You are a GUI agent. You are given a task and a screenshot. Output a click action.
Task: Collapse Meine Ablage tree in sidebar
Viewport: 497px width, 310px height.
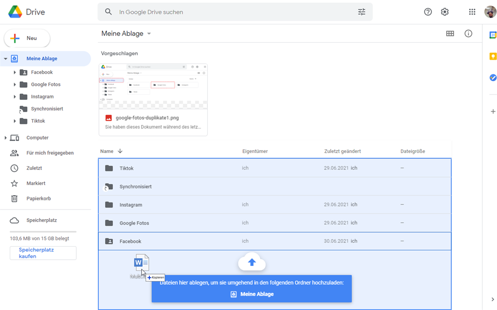point(6,59)
